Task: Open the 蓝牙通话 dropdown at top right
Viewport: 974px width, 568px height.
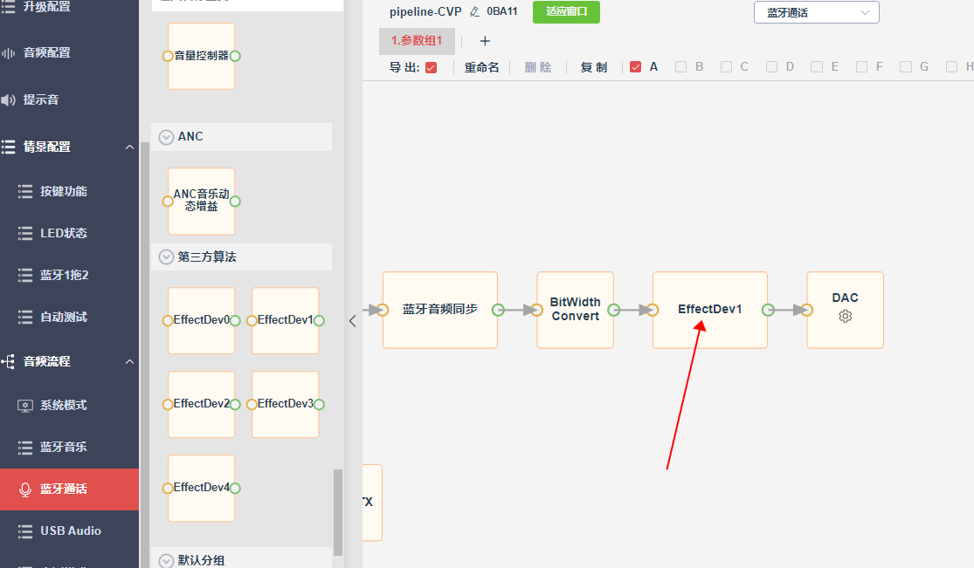Action: [x=816, y=12]
